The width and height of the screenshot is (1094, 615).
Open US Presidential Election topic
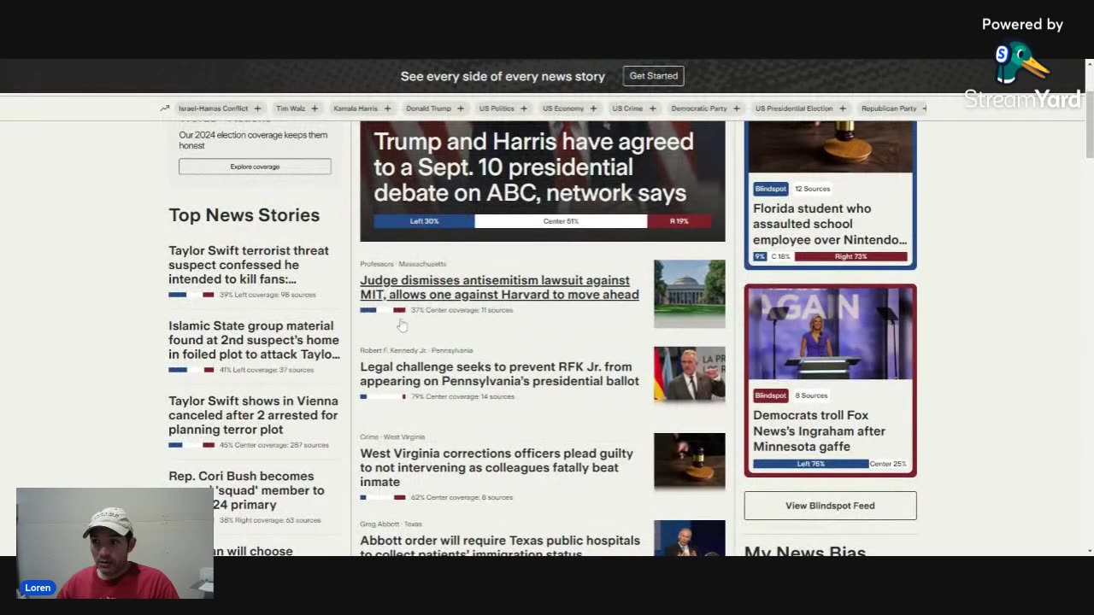click(x=794, y=108)
